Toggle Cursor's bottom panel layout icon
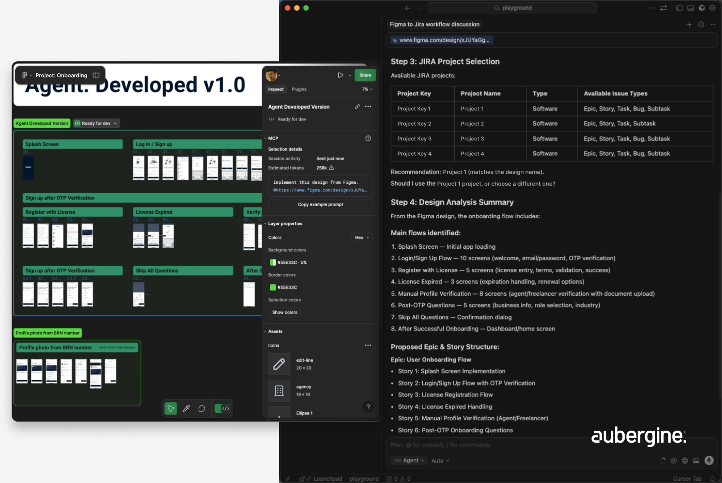The image size is (722, 483). pos(691,8)
